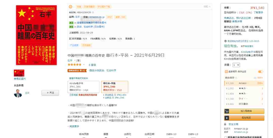This screenshot has width=273, height=138.
Task: Collapse the seller-tool info panel with the top-right chevron
Action: tap(210, 7)
